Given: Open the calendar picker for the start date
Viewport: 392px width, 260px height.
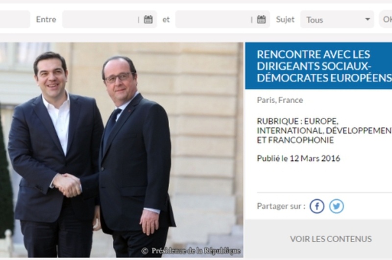Looking at the screenshot, I should click(148, 20).
